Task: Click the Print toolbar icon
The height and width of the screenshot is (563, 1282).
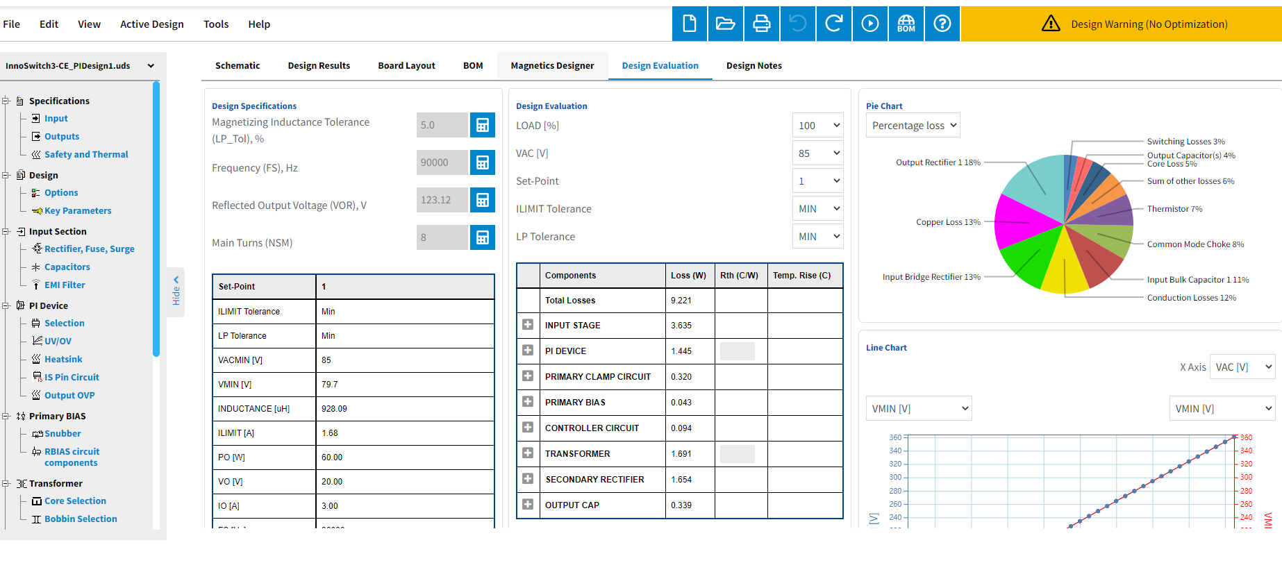Action: [762, 24]
